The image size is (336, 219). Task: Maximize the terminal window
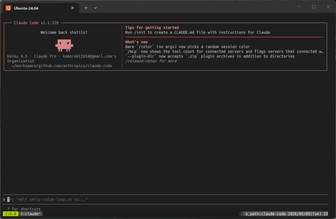point(314,7)
